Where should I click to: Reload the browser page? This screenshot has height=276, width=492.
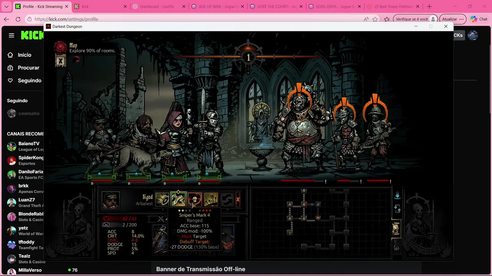tap(18, 19)
